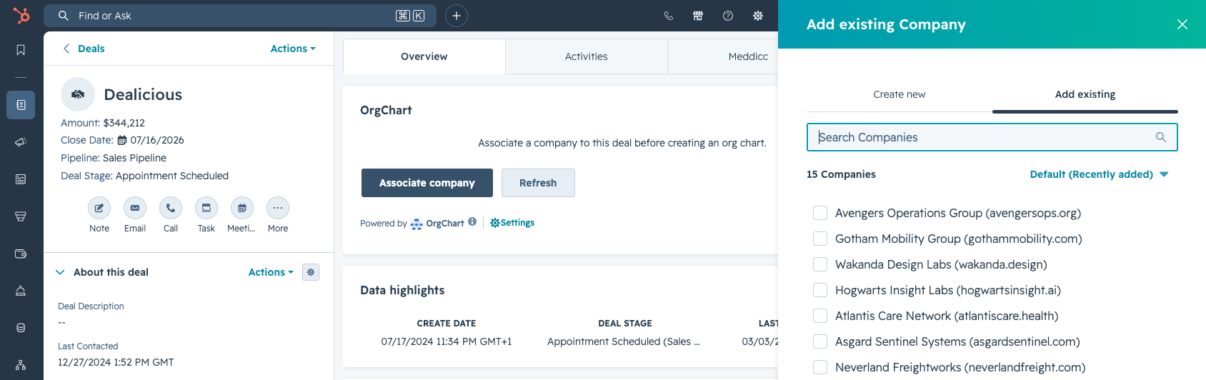
Task: Create a Task from deal actions
Action: (206, 208)
